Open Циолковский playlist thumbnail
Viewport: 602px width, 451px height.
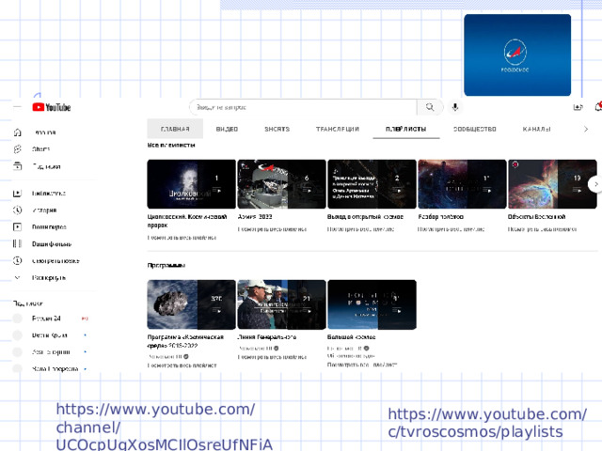coord(192,184)
